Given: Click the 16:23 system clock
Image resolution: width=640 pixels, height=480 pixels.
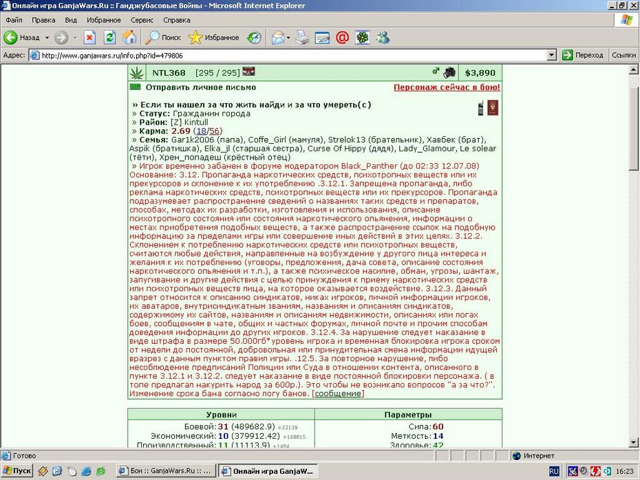Looking at the screenshot, I should coord(624,472).
